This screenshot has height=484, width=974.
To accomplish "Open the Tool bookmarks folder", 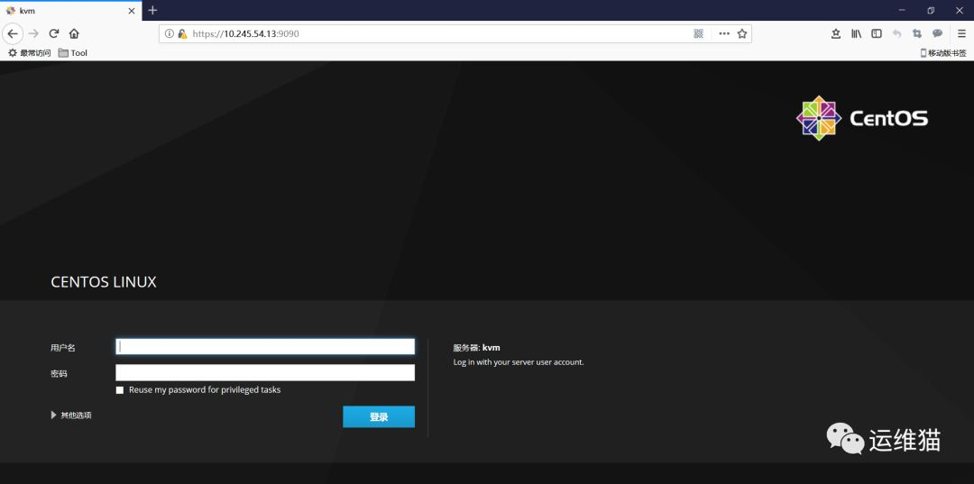I will click(73, 53).
